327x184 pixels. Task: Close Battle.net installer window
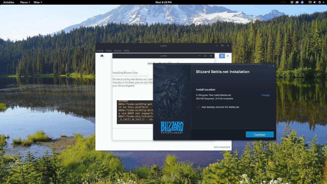tap(274, 66)
